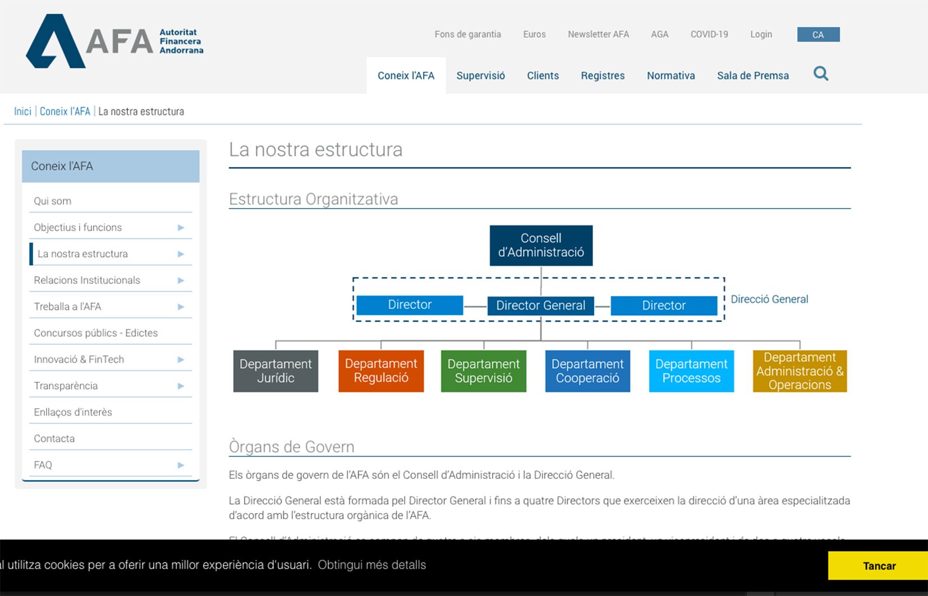Image resolution: width=928 pixels, height=596 pixels.
Task: Click the AFA logo in header
Action: point(114,41)
